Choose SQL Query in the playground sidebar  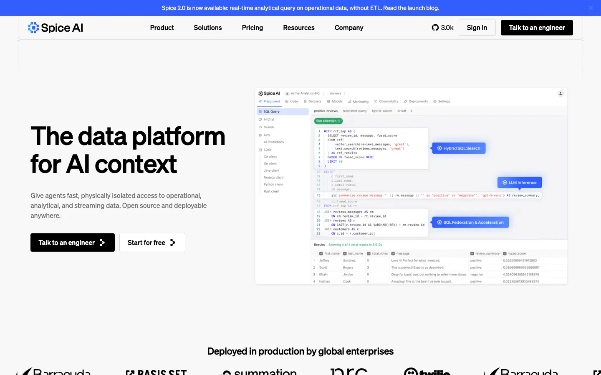tap(283, 112)
